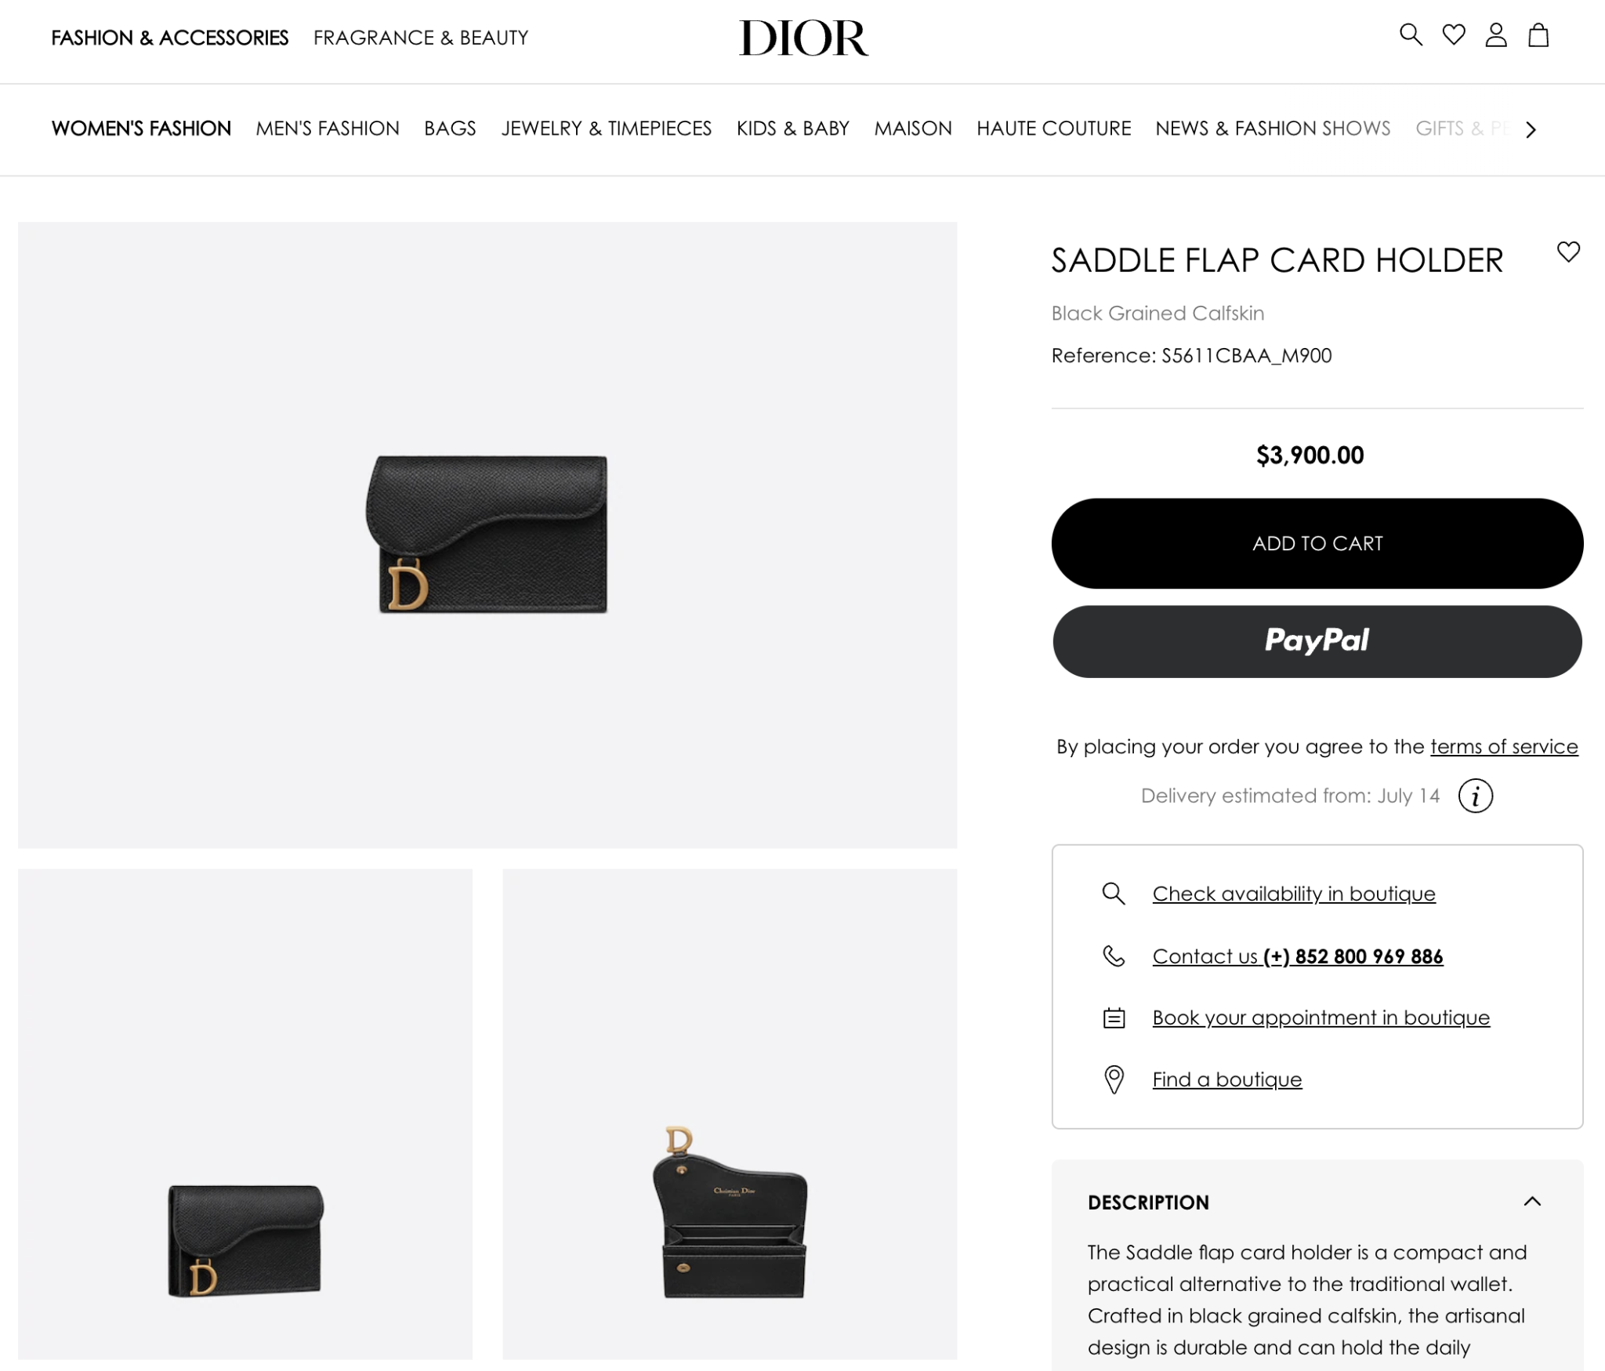Click the Dior logo
Viewport: 1605px width, 1371px height.
tap(803, 38)
